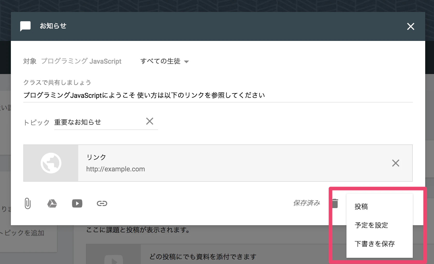Click the insert link chain icon
The width and height of the screenshot is (434, 264).
102,203
